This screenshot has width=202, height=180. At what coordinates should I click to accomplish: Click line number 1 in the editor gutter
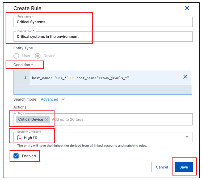pyautogui.click(x=25, y=78)
